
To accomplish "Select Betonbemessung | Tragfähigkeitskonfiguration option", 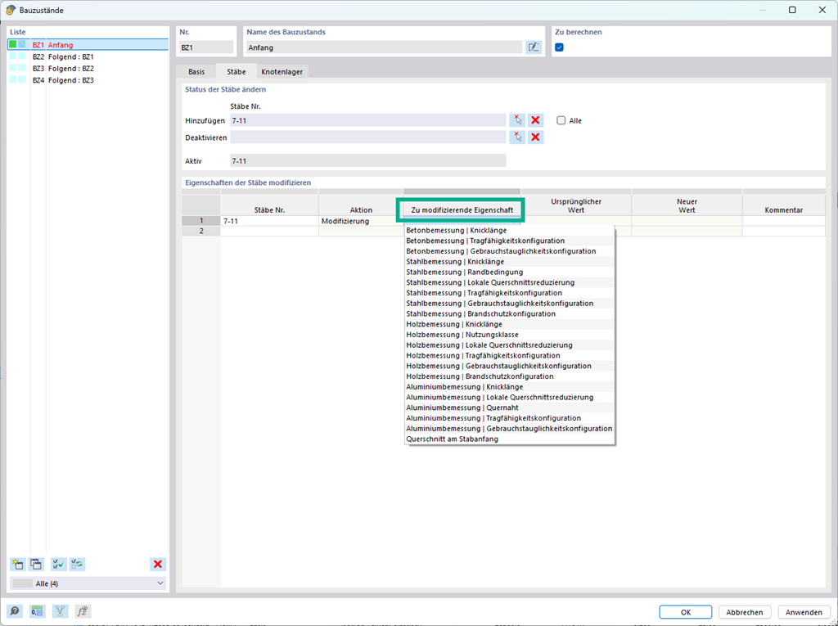I will pos(509,241).
